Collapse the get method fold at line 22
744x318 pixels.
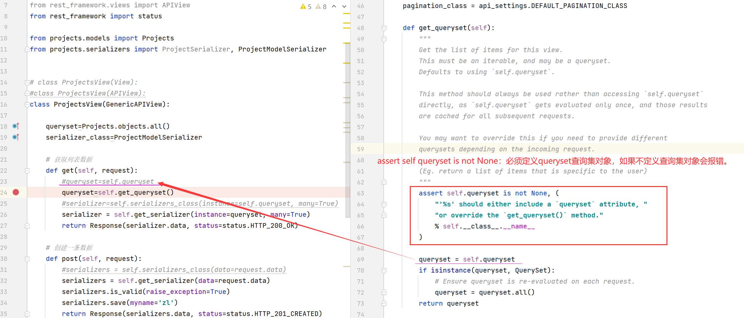(27, 171)
